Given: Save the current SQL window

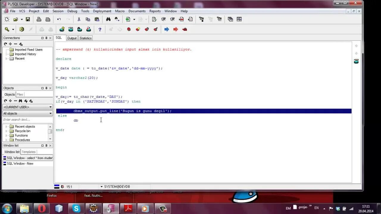Looking at the screenshot, I should [x=28, y=19].
